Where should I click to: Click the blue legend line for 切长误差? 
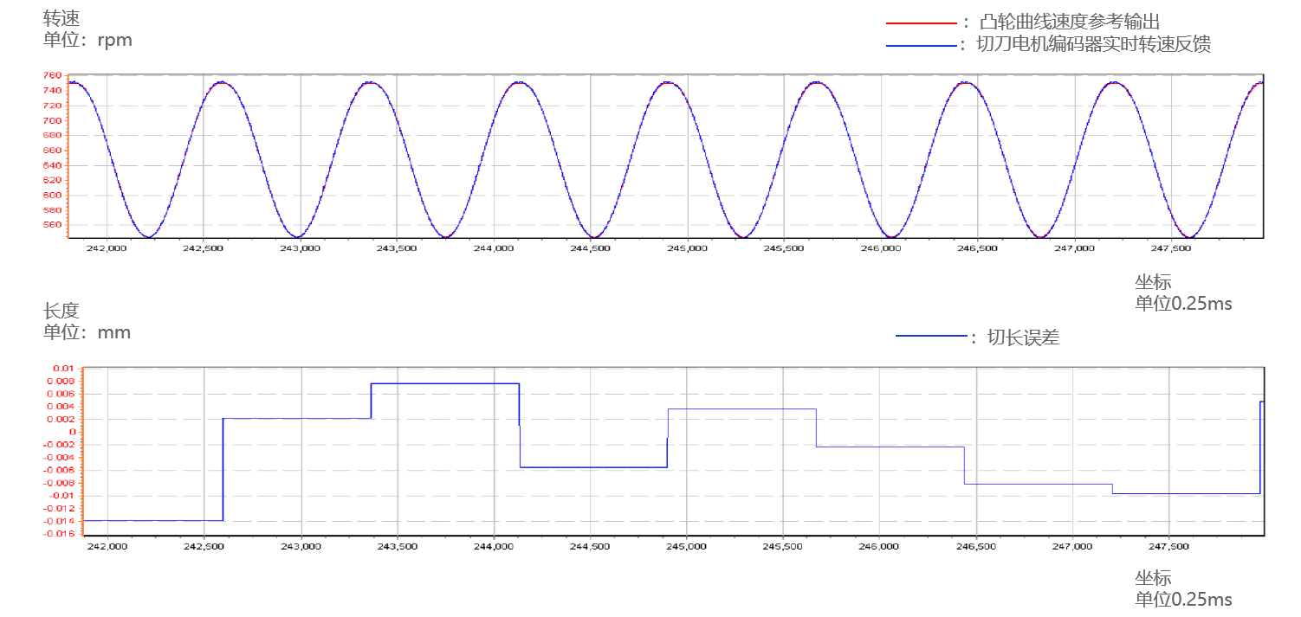(x=930, y=336)
